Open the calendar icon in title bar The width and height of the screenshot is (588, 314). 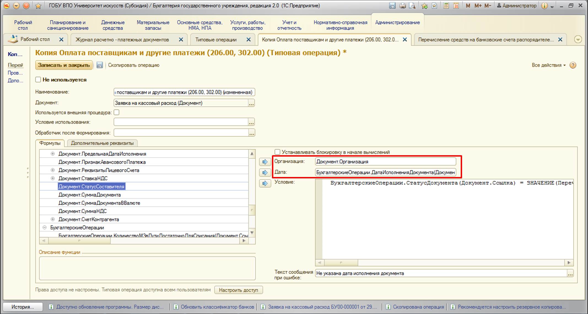click(x=456, y=6)
